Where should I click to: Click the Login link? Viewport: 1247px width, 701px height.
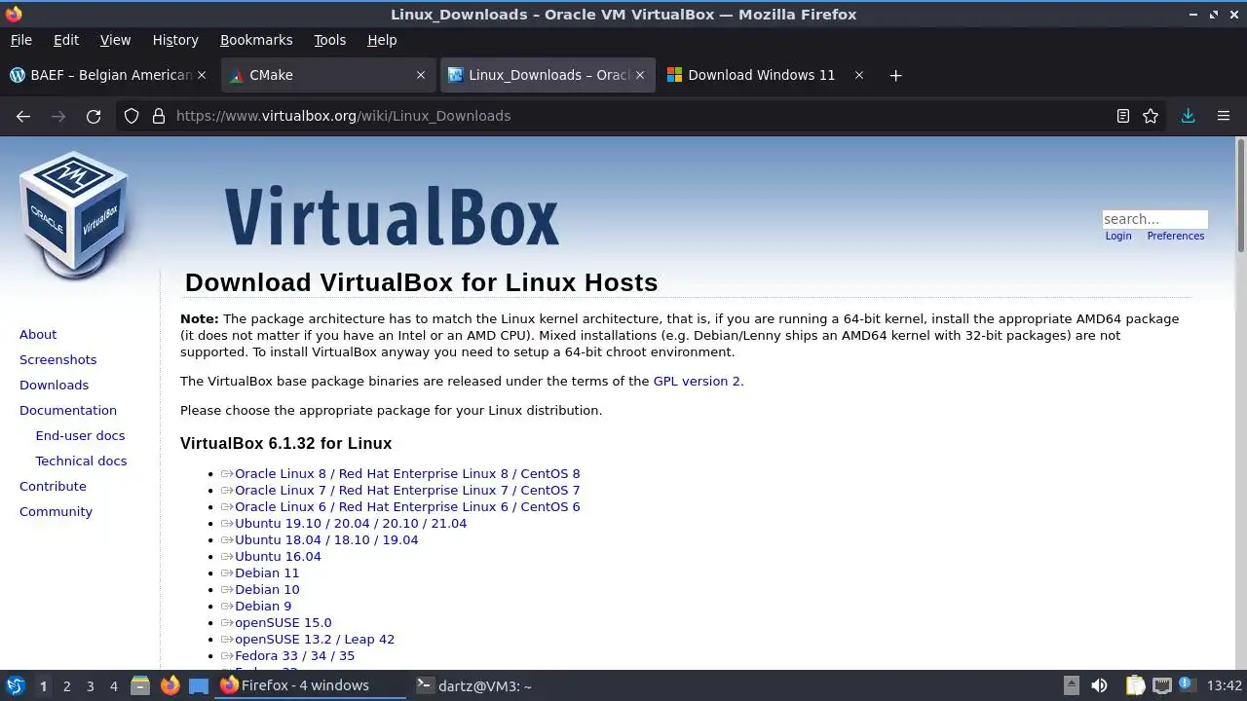click(1118, 236)
